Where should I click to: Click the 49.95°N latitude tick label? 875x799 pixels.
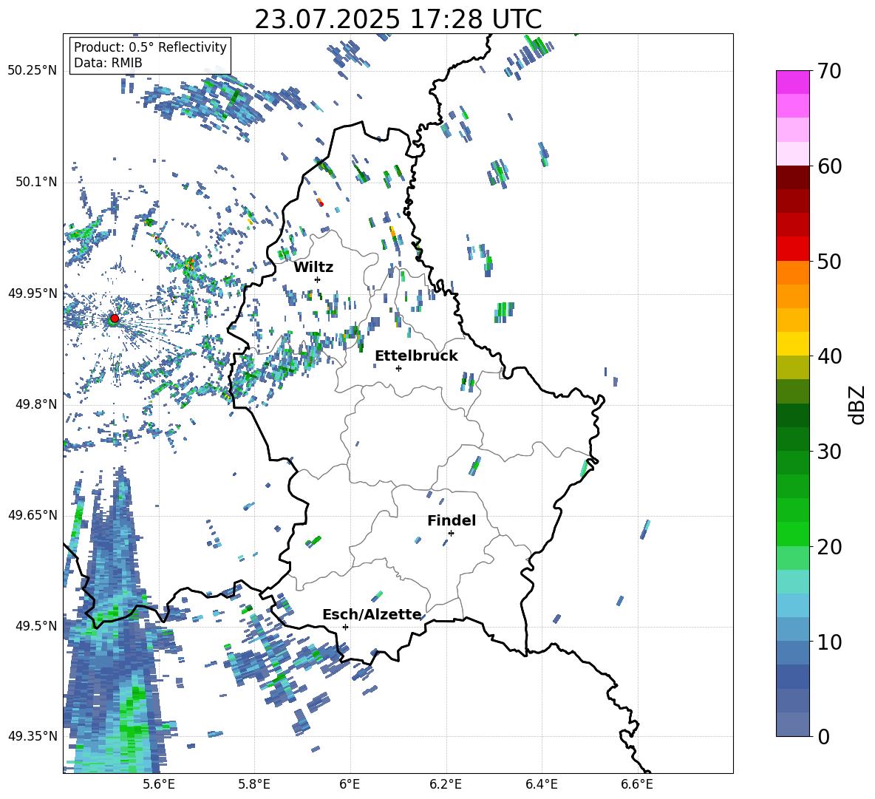[33, 293]
